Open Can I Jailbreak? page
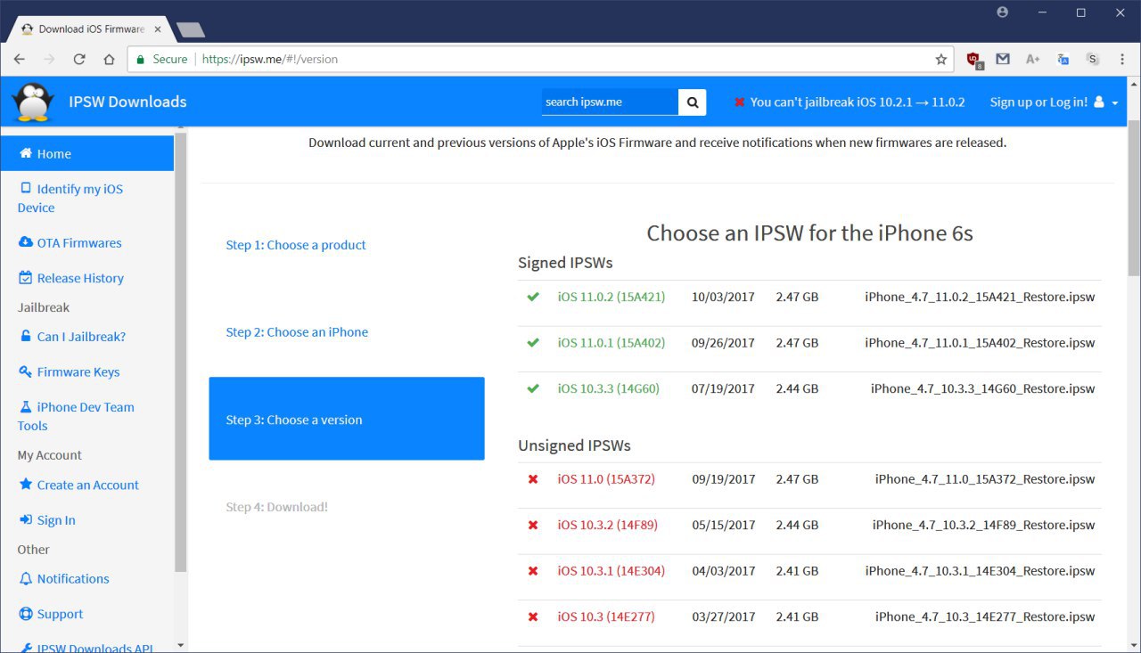This screenshot has width=1141, height=653. [72, 337]
